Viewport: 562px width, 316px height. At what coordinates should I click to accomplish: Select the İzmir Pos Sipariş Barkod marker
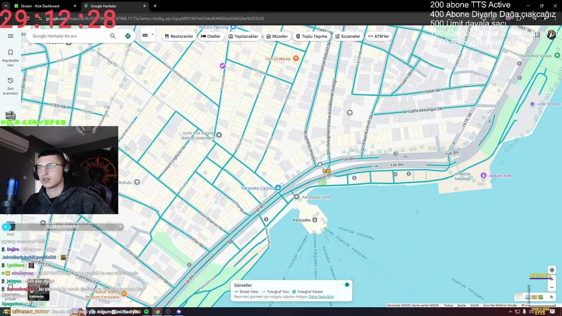(x=219, y=135)
